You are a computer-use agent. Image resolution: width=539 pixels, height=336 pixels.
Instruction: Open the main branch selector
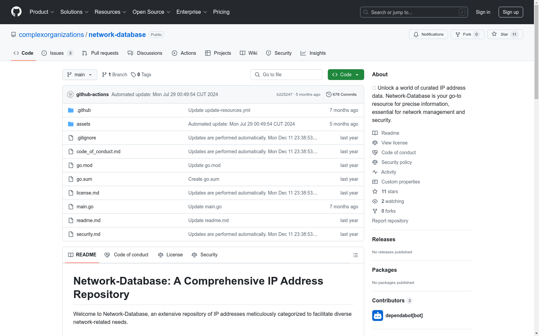pos(80,75)
